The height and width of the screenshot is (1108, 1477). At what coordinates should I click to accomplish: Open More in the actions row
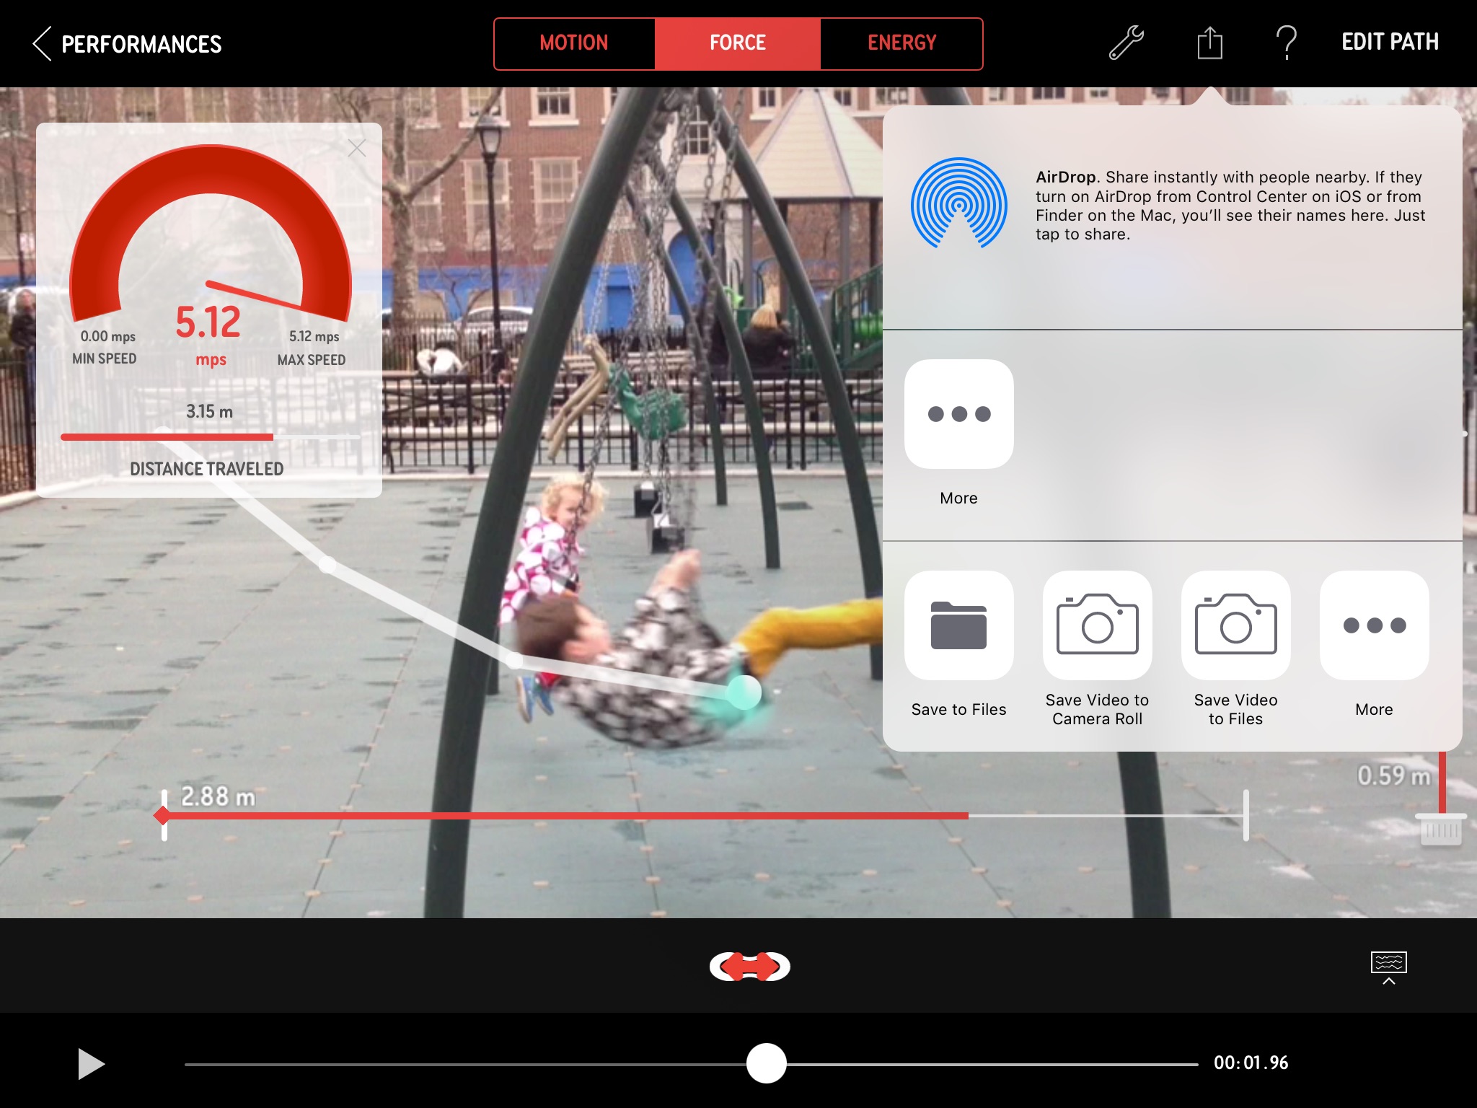pos(1374,625)
